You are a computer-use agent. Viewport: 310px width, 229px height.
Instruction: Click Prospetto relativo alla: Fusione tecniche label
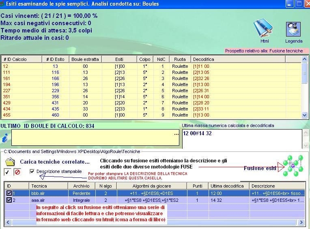click(264, 51)
